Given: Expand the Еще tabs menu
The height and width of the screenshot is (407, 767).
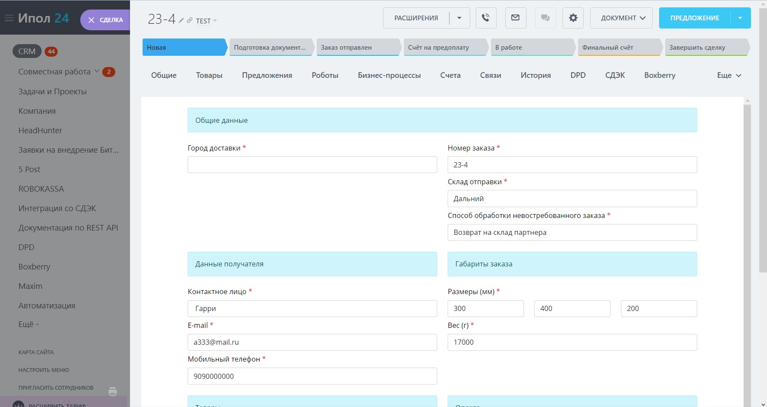Looking at the screenshot, I should point(729,75).
